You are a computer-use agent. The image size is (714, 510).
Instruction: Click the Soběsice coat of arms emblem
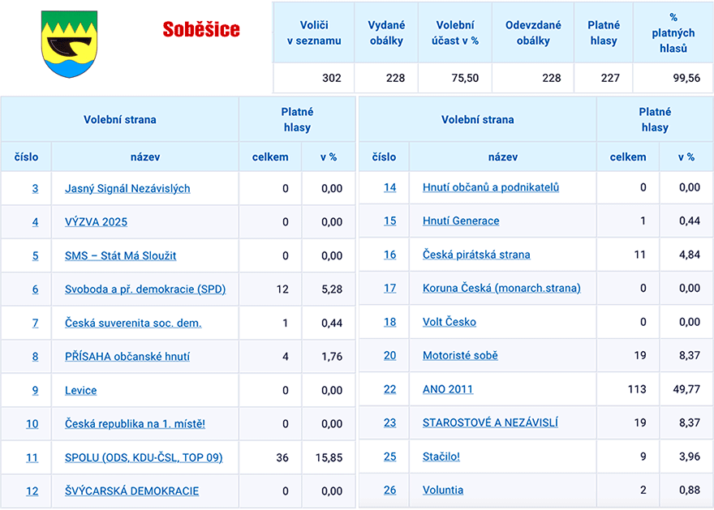coord(69,44)
